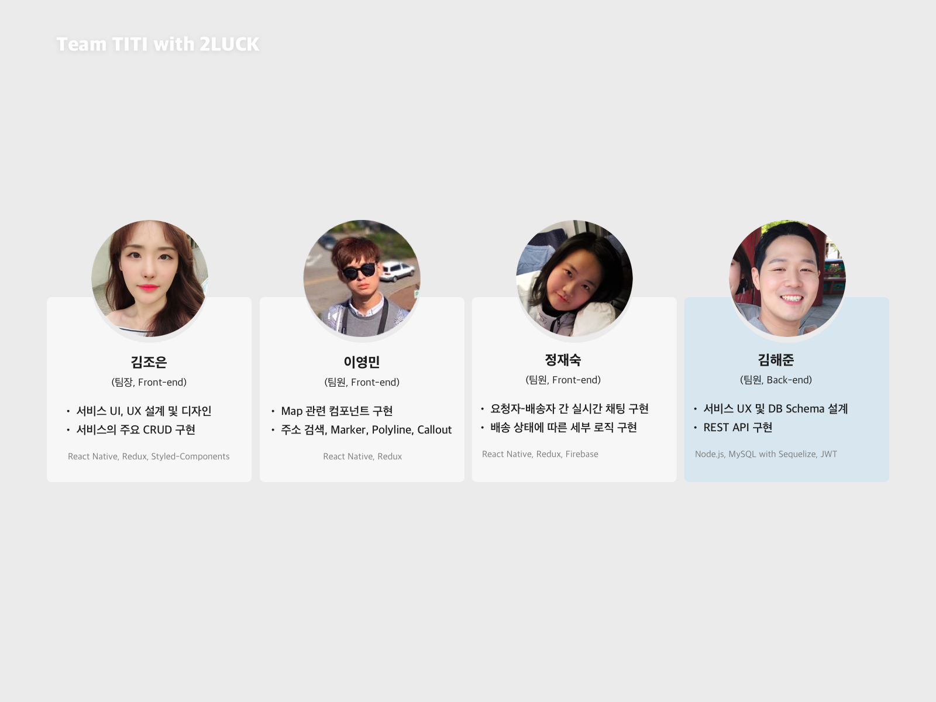The width and height of the screenshot is (936, 702).
Task: Select the (팀장, Front-end) role label
Action: tap(149, 382)
